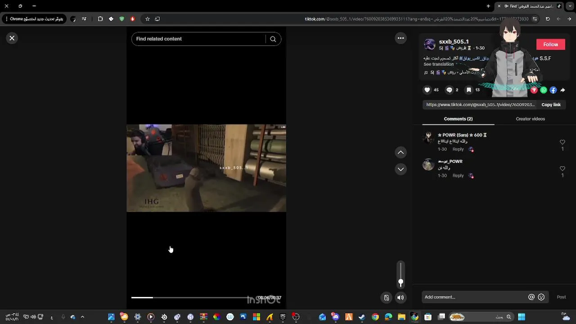
Task: Search with the magnifier icon
Action: point(273,39)
